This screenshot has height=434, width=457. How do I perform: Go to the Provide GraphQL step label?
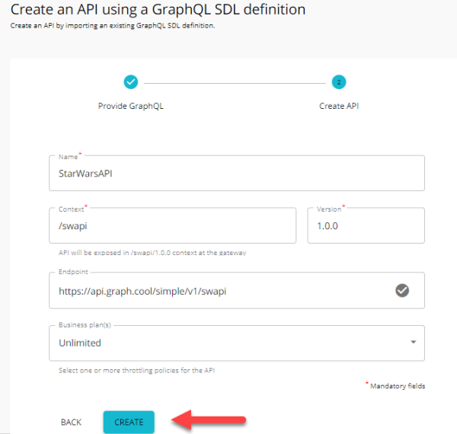[130, 106]
